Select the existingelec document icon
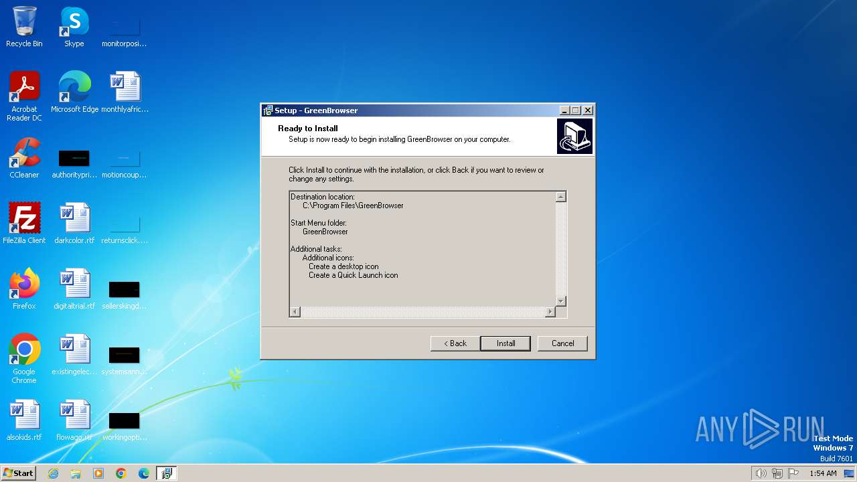This screenshot has width=857, height=482. coord(74,355)
